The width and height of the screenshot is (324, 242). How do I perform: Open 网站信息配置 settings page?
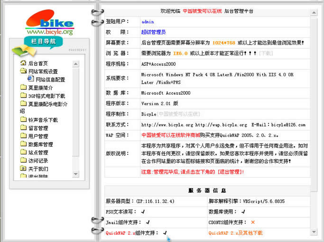pos(50,80)
